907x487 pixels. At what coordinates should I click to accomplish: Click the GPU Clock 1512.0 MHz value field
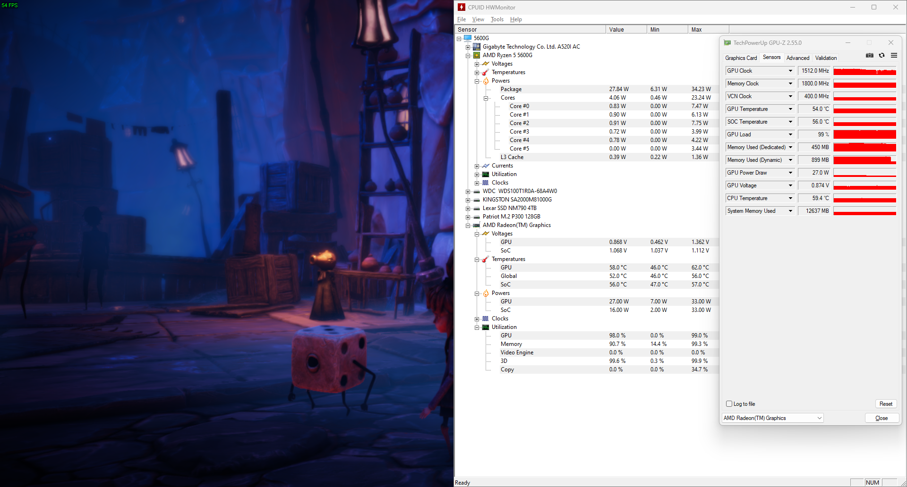[814, 71]
